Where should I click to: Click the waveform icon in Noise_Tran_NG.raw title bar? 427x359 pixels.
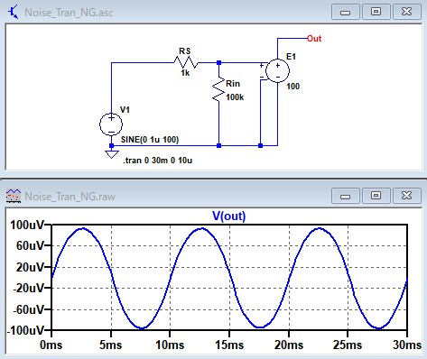coord(14,196)
